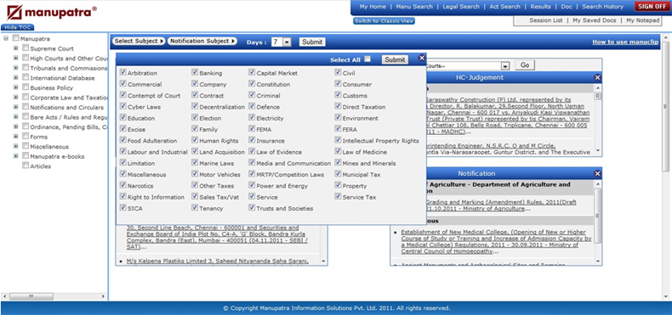
Task: Open How to use manuclip link
Action: click(625, 42)
